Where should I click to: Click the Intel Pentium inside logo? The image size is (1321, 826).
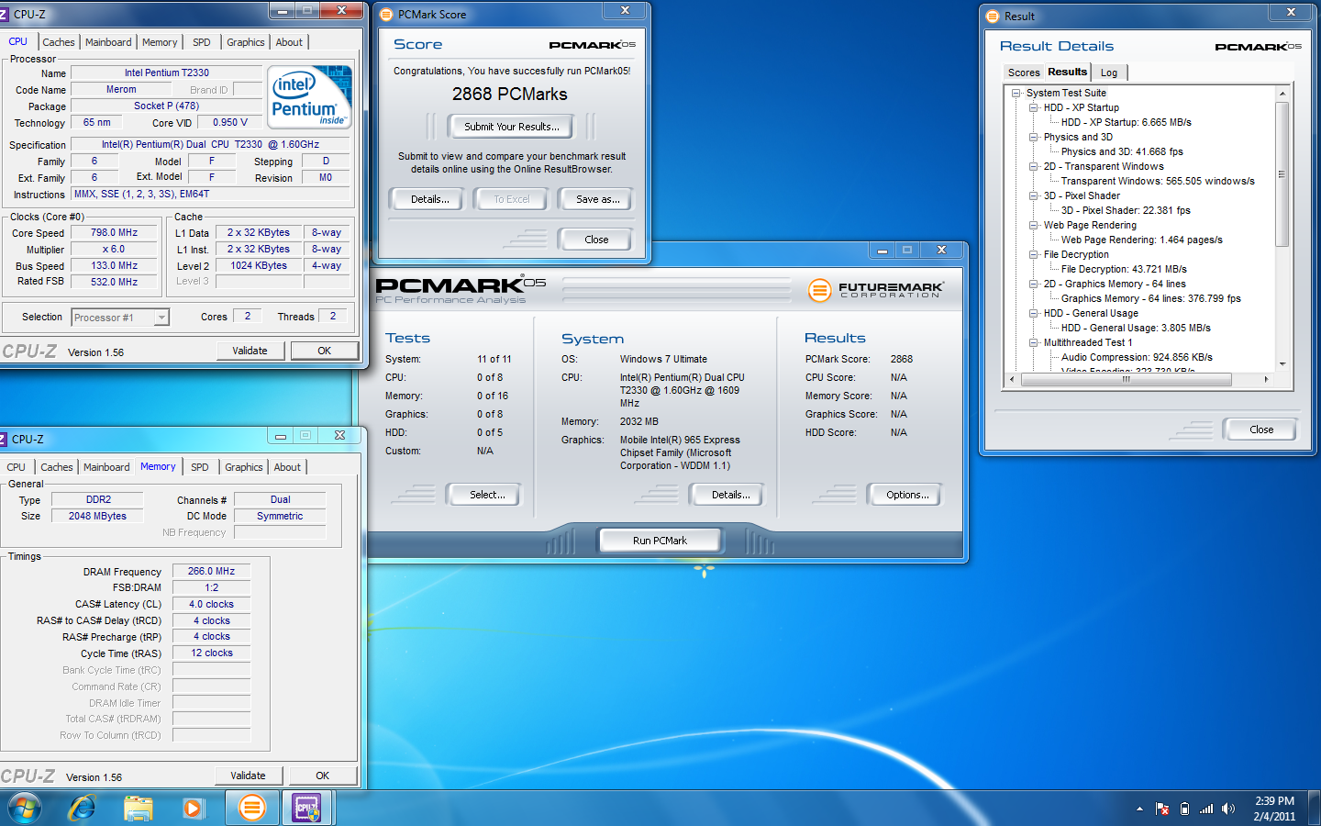[x=309, y=96]
